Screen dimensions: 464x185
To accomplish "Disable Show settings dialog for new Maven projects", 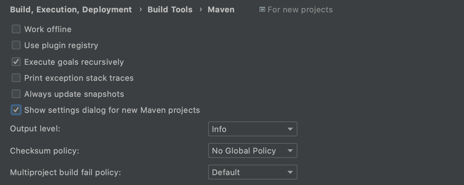I will coord(16,110).
